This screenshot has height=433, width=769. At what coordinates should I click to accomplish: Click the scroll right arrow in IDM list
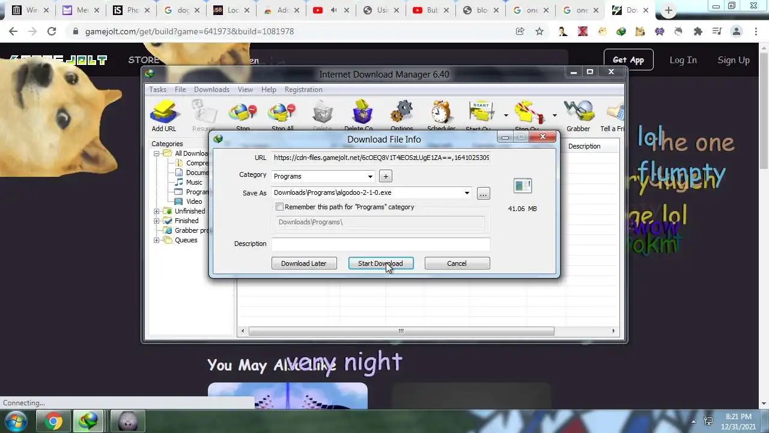tap(613, 331)
